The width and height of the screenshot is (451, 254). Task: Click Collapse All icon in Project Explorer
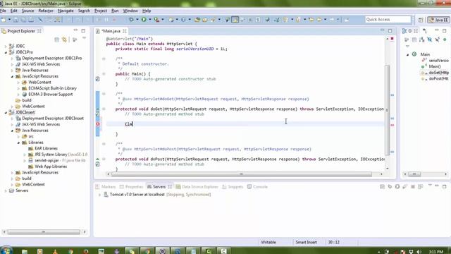[x=56, y=40]
